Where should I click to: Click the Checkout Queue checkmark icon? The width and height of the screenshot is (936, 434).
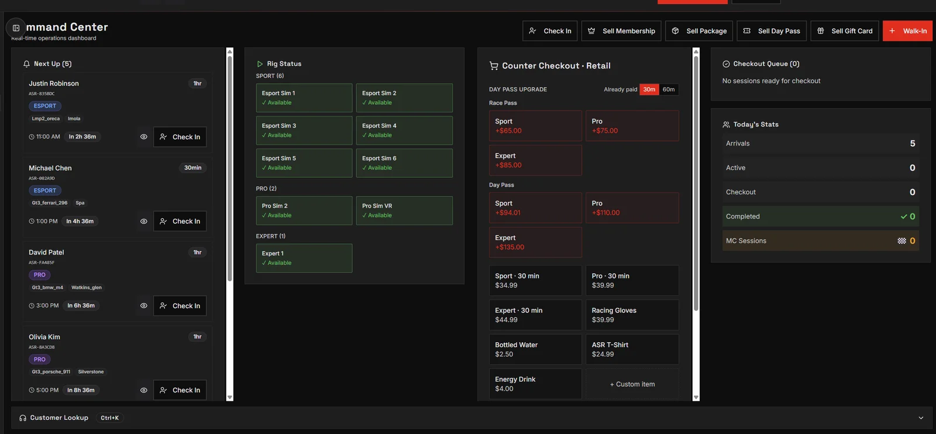[726, 64]
